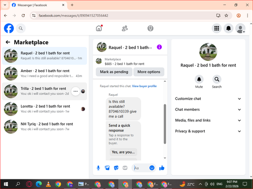Search in conversation magnifier icon
Viewport: 253px width, 189px height.
pos(217,79)
